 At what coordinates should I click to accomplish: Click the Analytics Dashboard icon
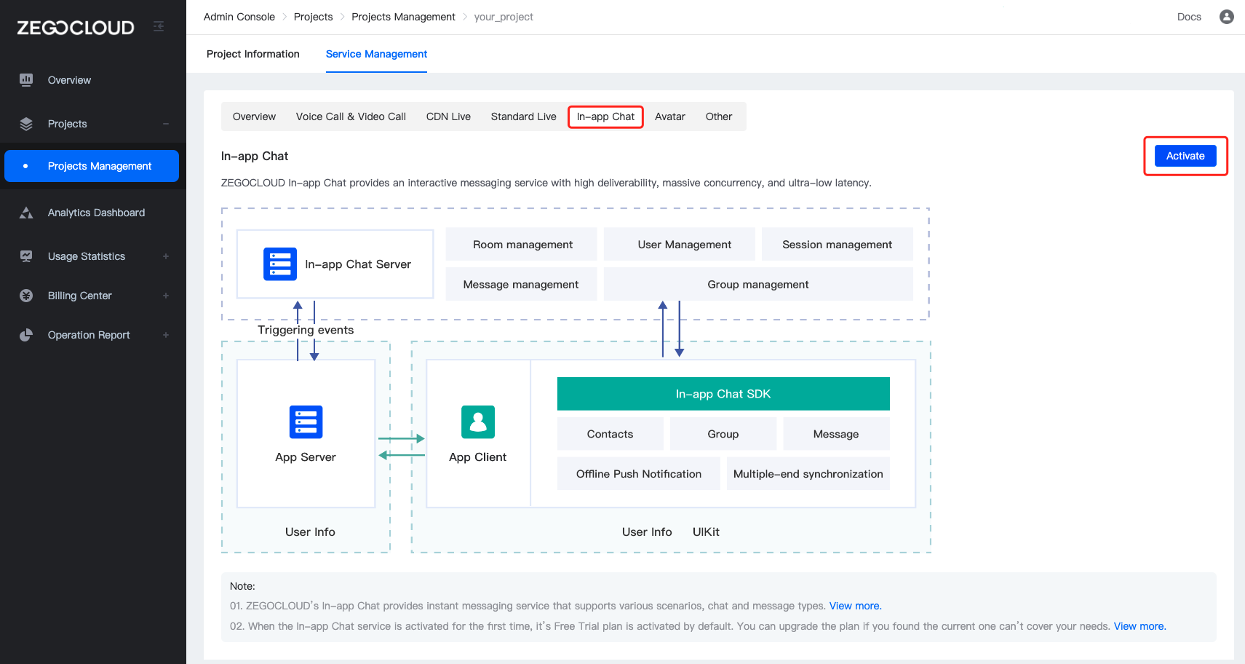click(26, 213)
